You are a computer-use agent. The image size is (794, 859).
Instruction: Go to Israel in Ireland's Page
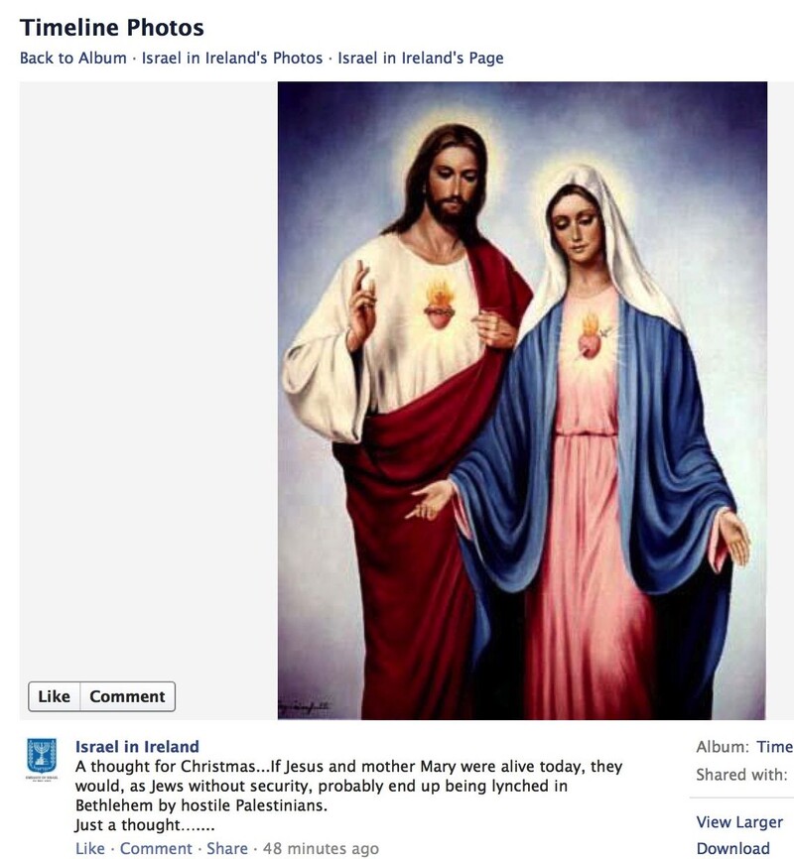[x=420, y=59]
